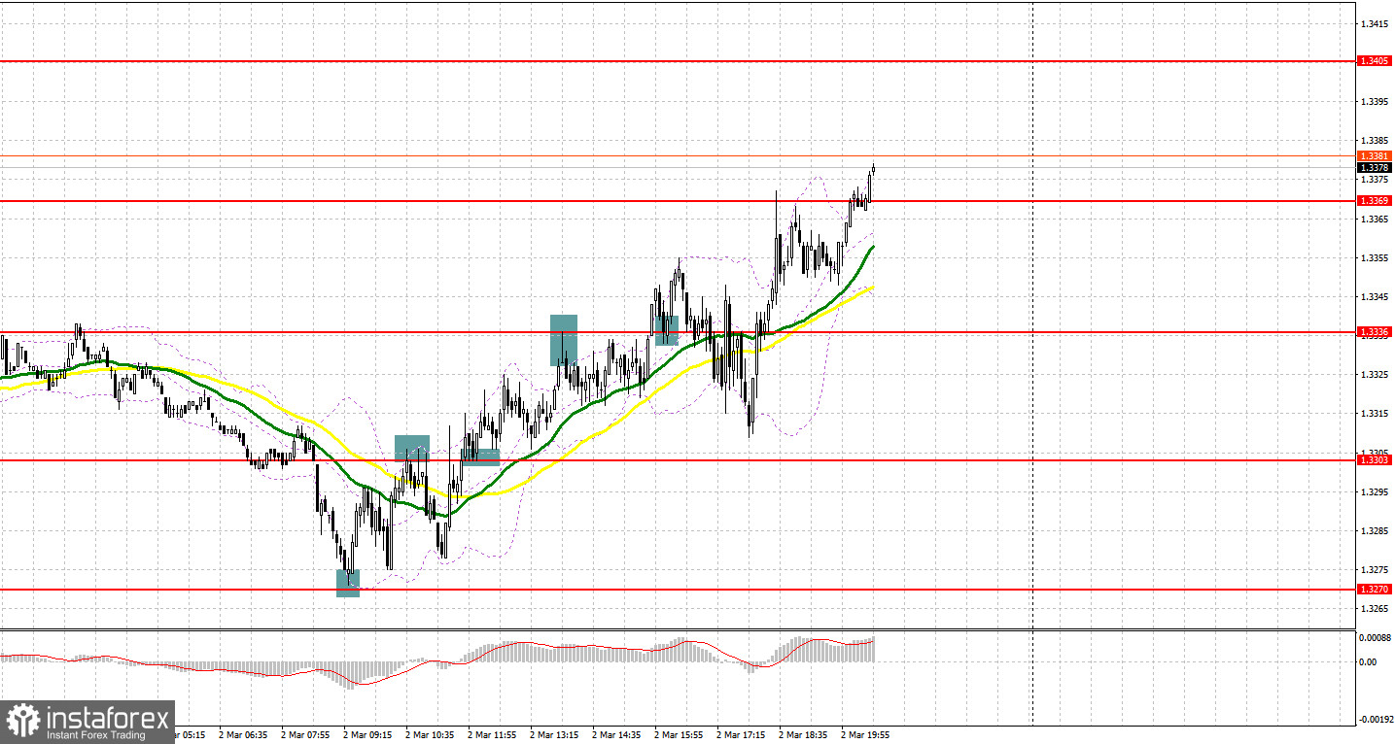
Task: Click the 2 Mar 19:55 time label
Action: click(x=865, y=736)
